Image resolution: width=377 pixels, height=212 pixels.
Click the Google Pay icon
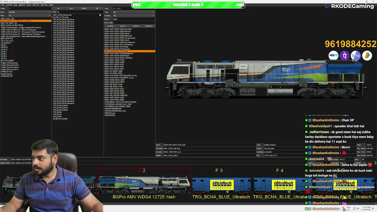coord(356,55)
